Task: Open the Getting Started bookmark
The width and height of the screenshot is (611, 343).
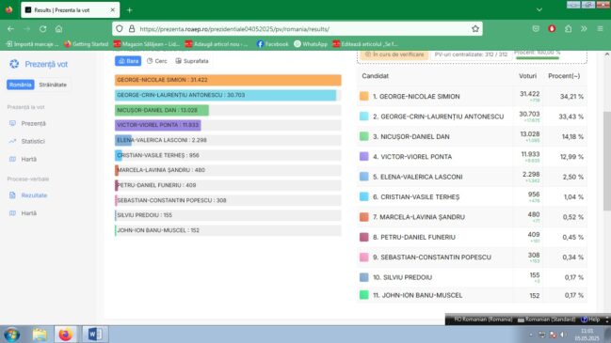Action: click(86, 44)
